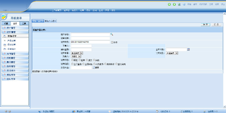Toggle the 自动 checkbox beside order number

click(x=112, y=42)
